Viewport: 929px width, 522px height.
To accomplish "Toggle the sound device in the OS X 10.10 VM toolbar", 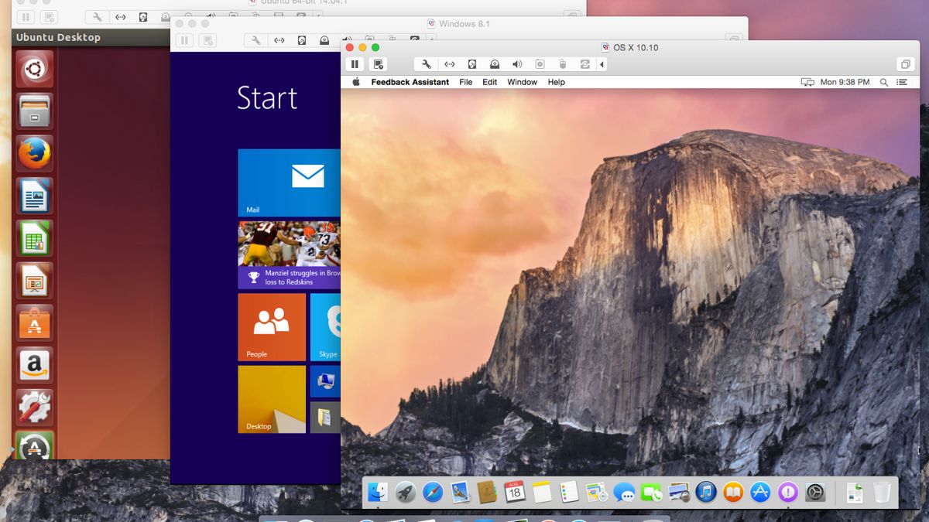I will [517, 64].
